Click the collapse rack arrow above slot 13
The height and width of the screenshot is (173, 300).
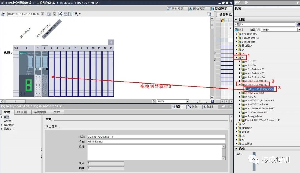pos(111,42)
